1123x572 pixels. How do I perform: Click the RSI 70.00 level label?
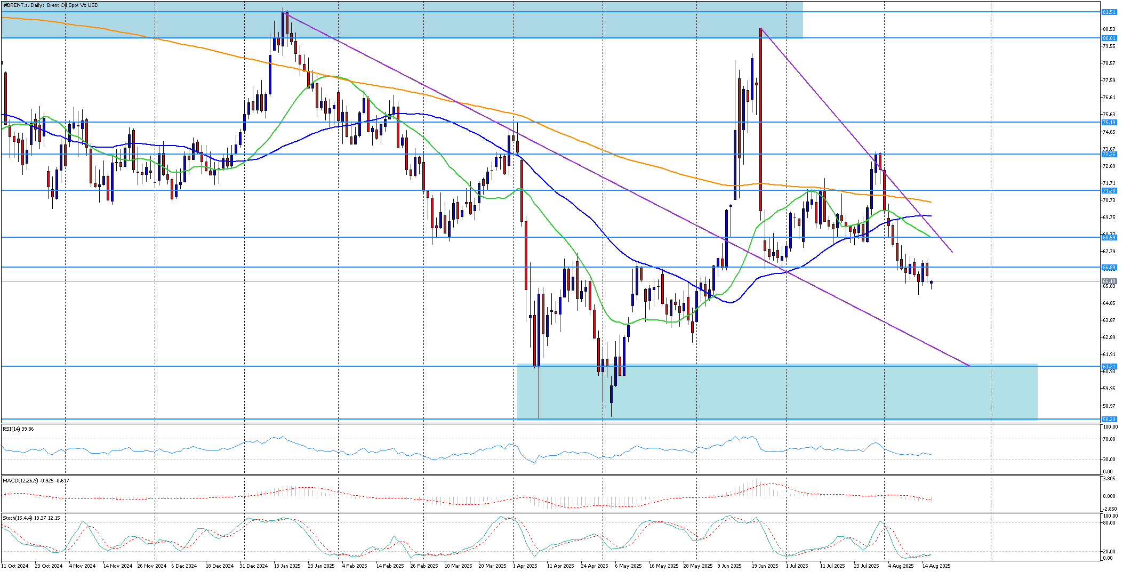(1109, 439)
